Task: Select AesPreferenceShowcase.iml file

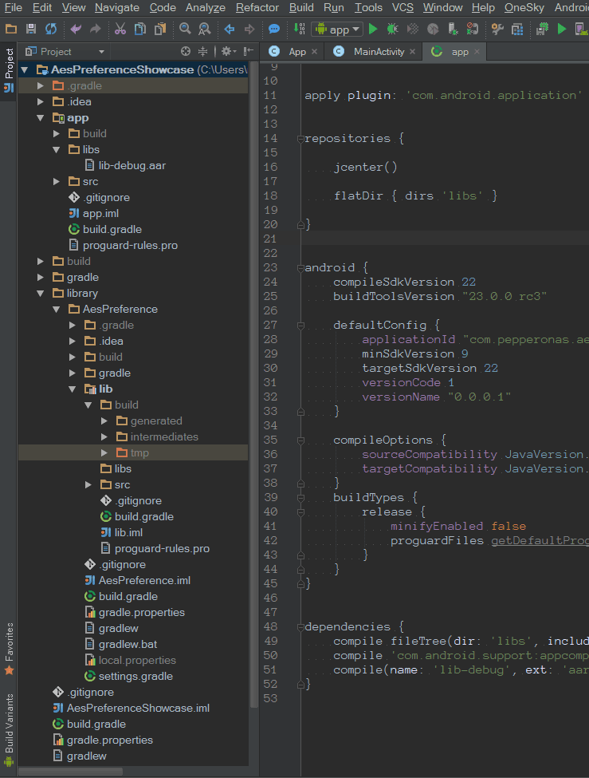Action: pyautogui.click(x=138, y=708)
